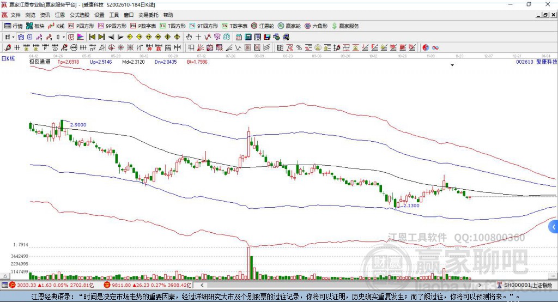
Task: Expand the 日 period dropdown
Action: (13, 37)
